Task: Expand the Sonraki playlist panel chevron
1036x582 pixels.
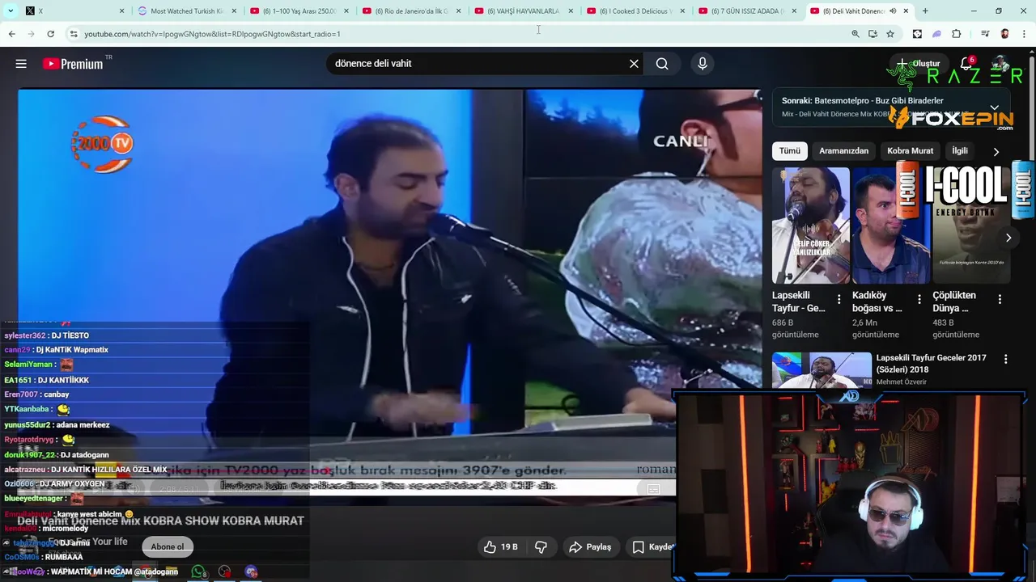Action: coord(994,108)
